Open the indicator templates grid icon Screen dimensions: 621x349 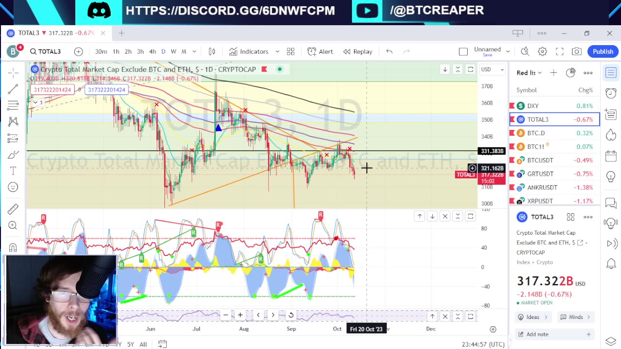click(x=291, y=51)
